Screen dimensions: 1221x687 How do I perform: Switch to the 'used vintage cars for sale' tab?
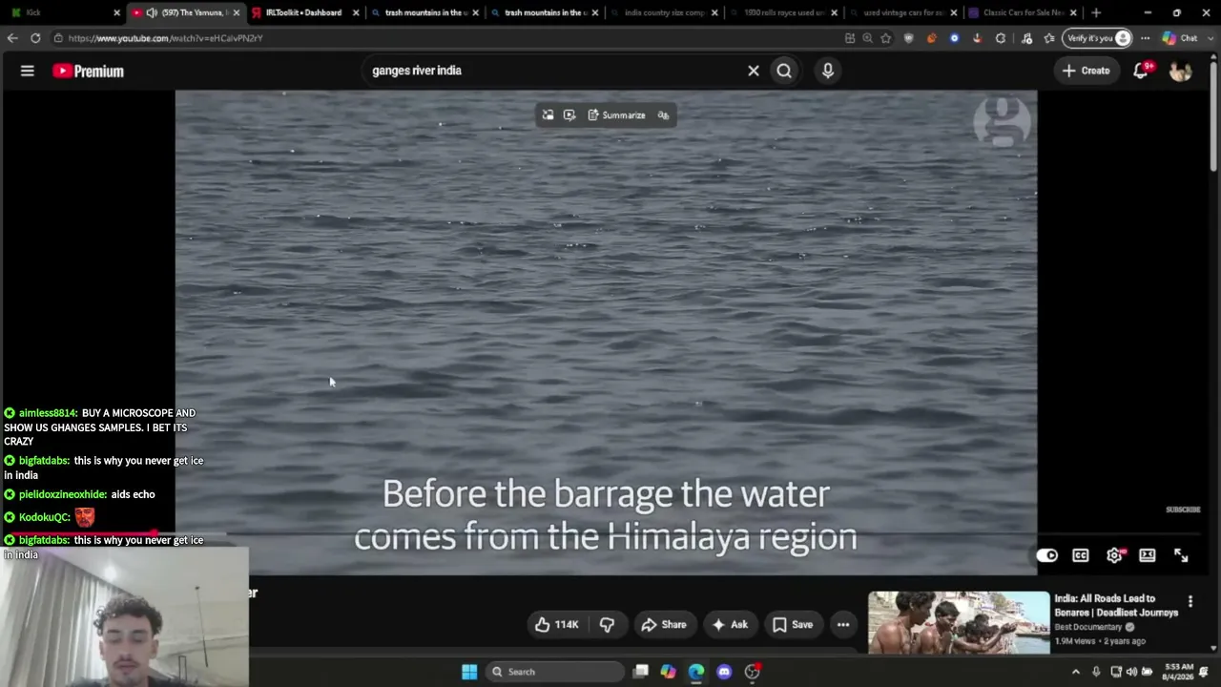tap(902, 12)
